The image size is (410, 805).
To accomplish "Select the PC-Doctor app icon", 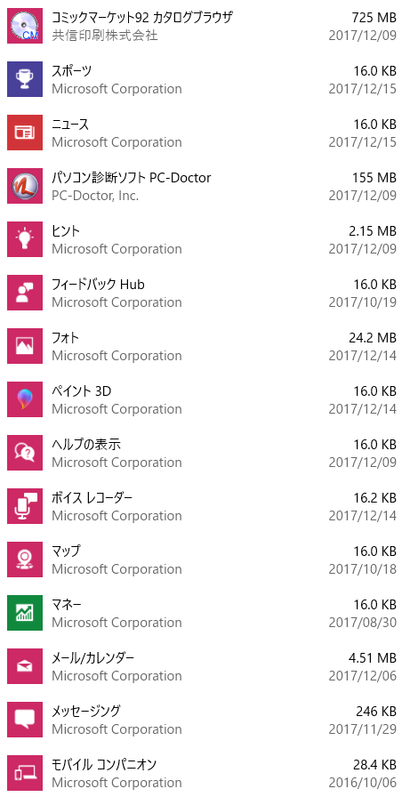I will pyautogui.click(x=25, y=186).
